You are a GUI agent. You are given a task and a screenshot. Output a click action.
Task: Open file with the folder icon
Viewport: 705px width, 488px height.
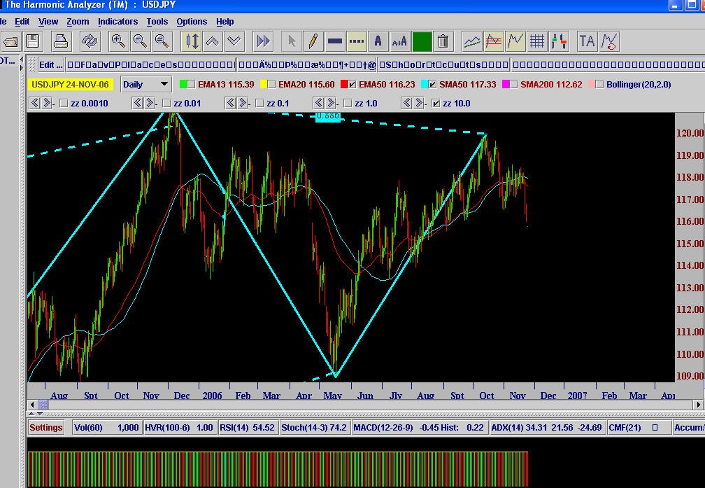click(x=10, y=42)
